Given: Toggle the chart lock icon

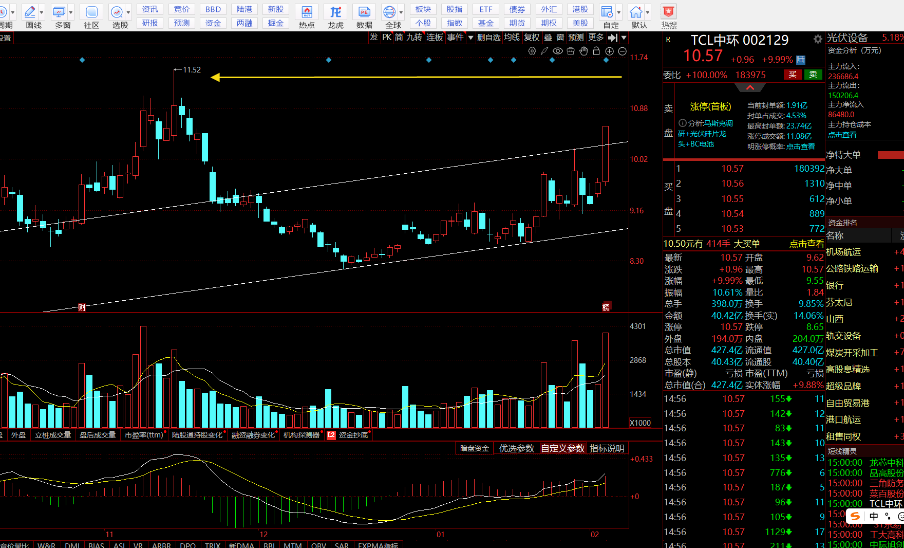Looking at the screenshot, I should pyautogui.click(x=596, y=51).
